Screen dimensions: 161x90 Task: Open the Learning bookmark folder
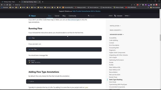(47, 7)
